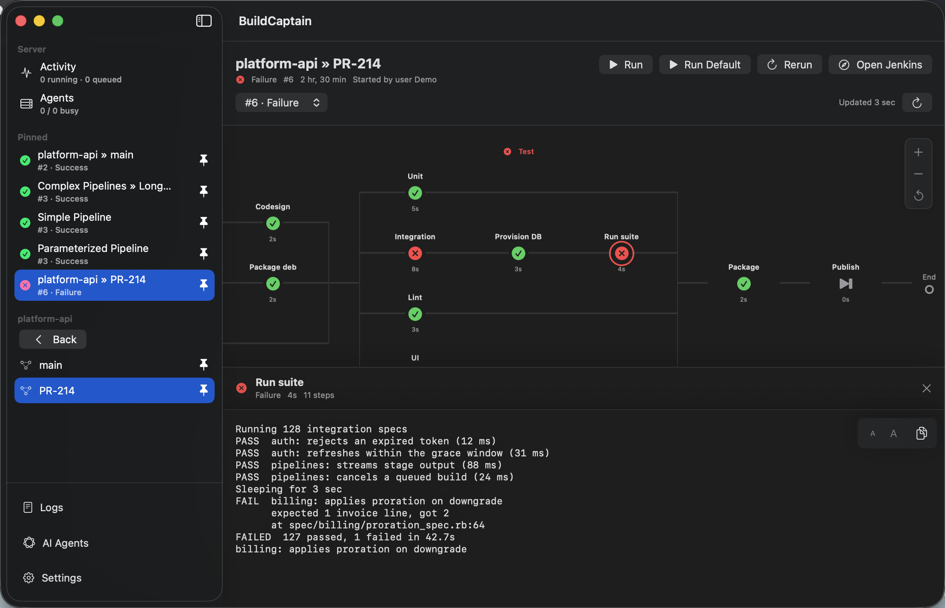Open AI Agents section
945x608 pixels.
tap(56, 543)
